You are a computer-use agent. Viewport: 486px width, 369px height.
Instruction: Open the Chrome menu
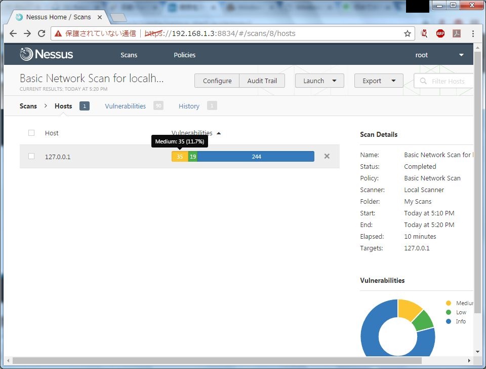click(473, 33)
